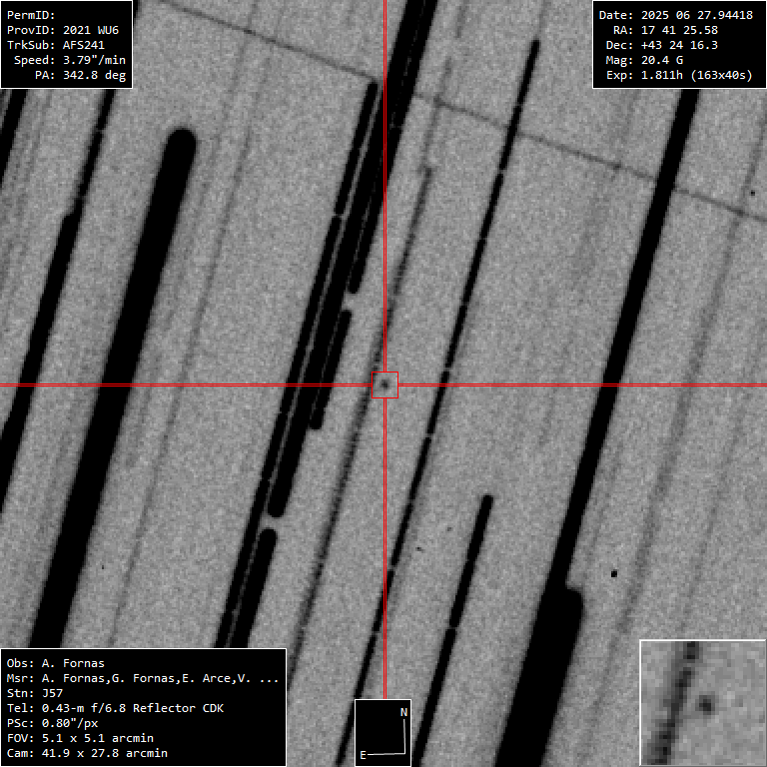Click the Cam 41.9 x 27.8 arcmin line
This screenshot has width=767, height=767.
pyautogui.click(x=87, y=753)
